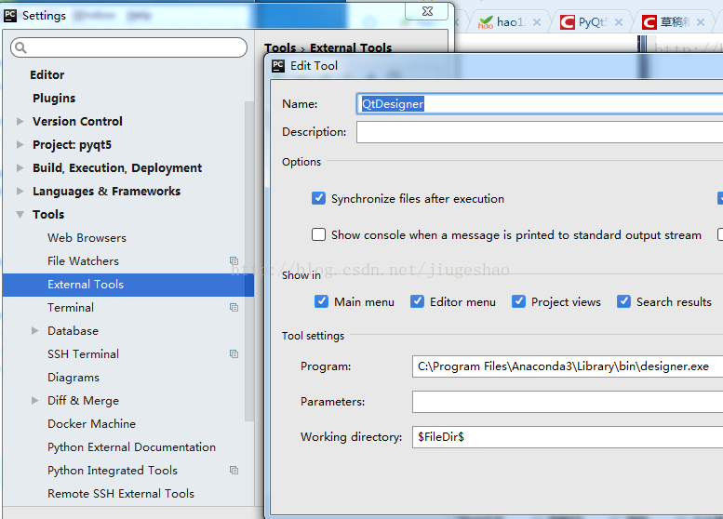Click the hao123 favicon in browser tab

(x=486, y=22)
